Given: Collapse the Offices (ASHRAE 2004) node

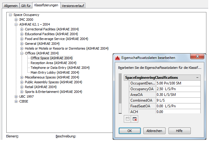Looking at the screenshot, I should pos(22,53).
